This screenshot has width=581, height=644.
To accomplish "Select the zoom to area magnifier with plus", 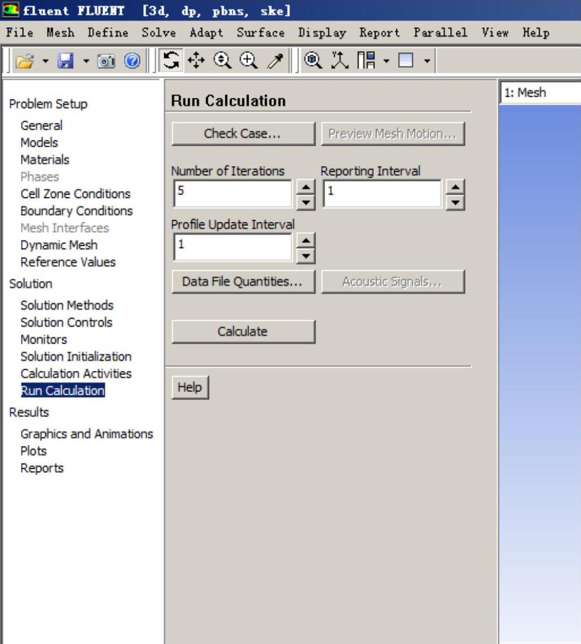I will (x=249, y=61).
